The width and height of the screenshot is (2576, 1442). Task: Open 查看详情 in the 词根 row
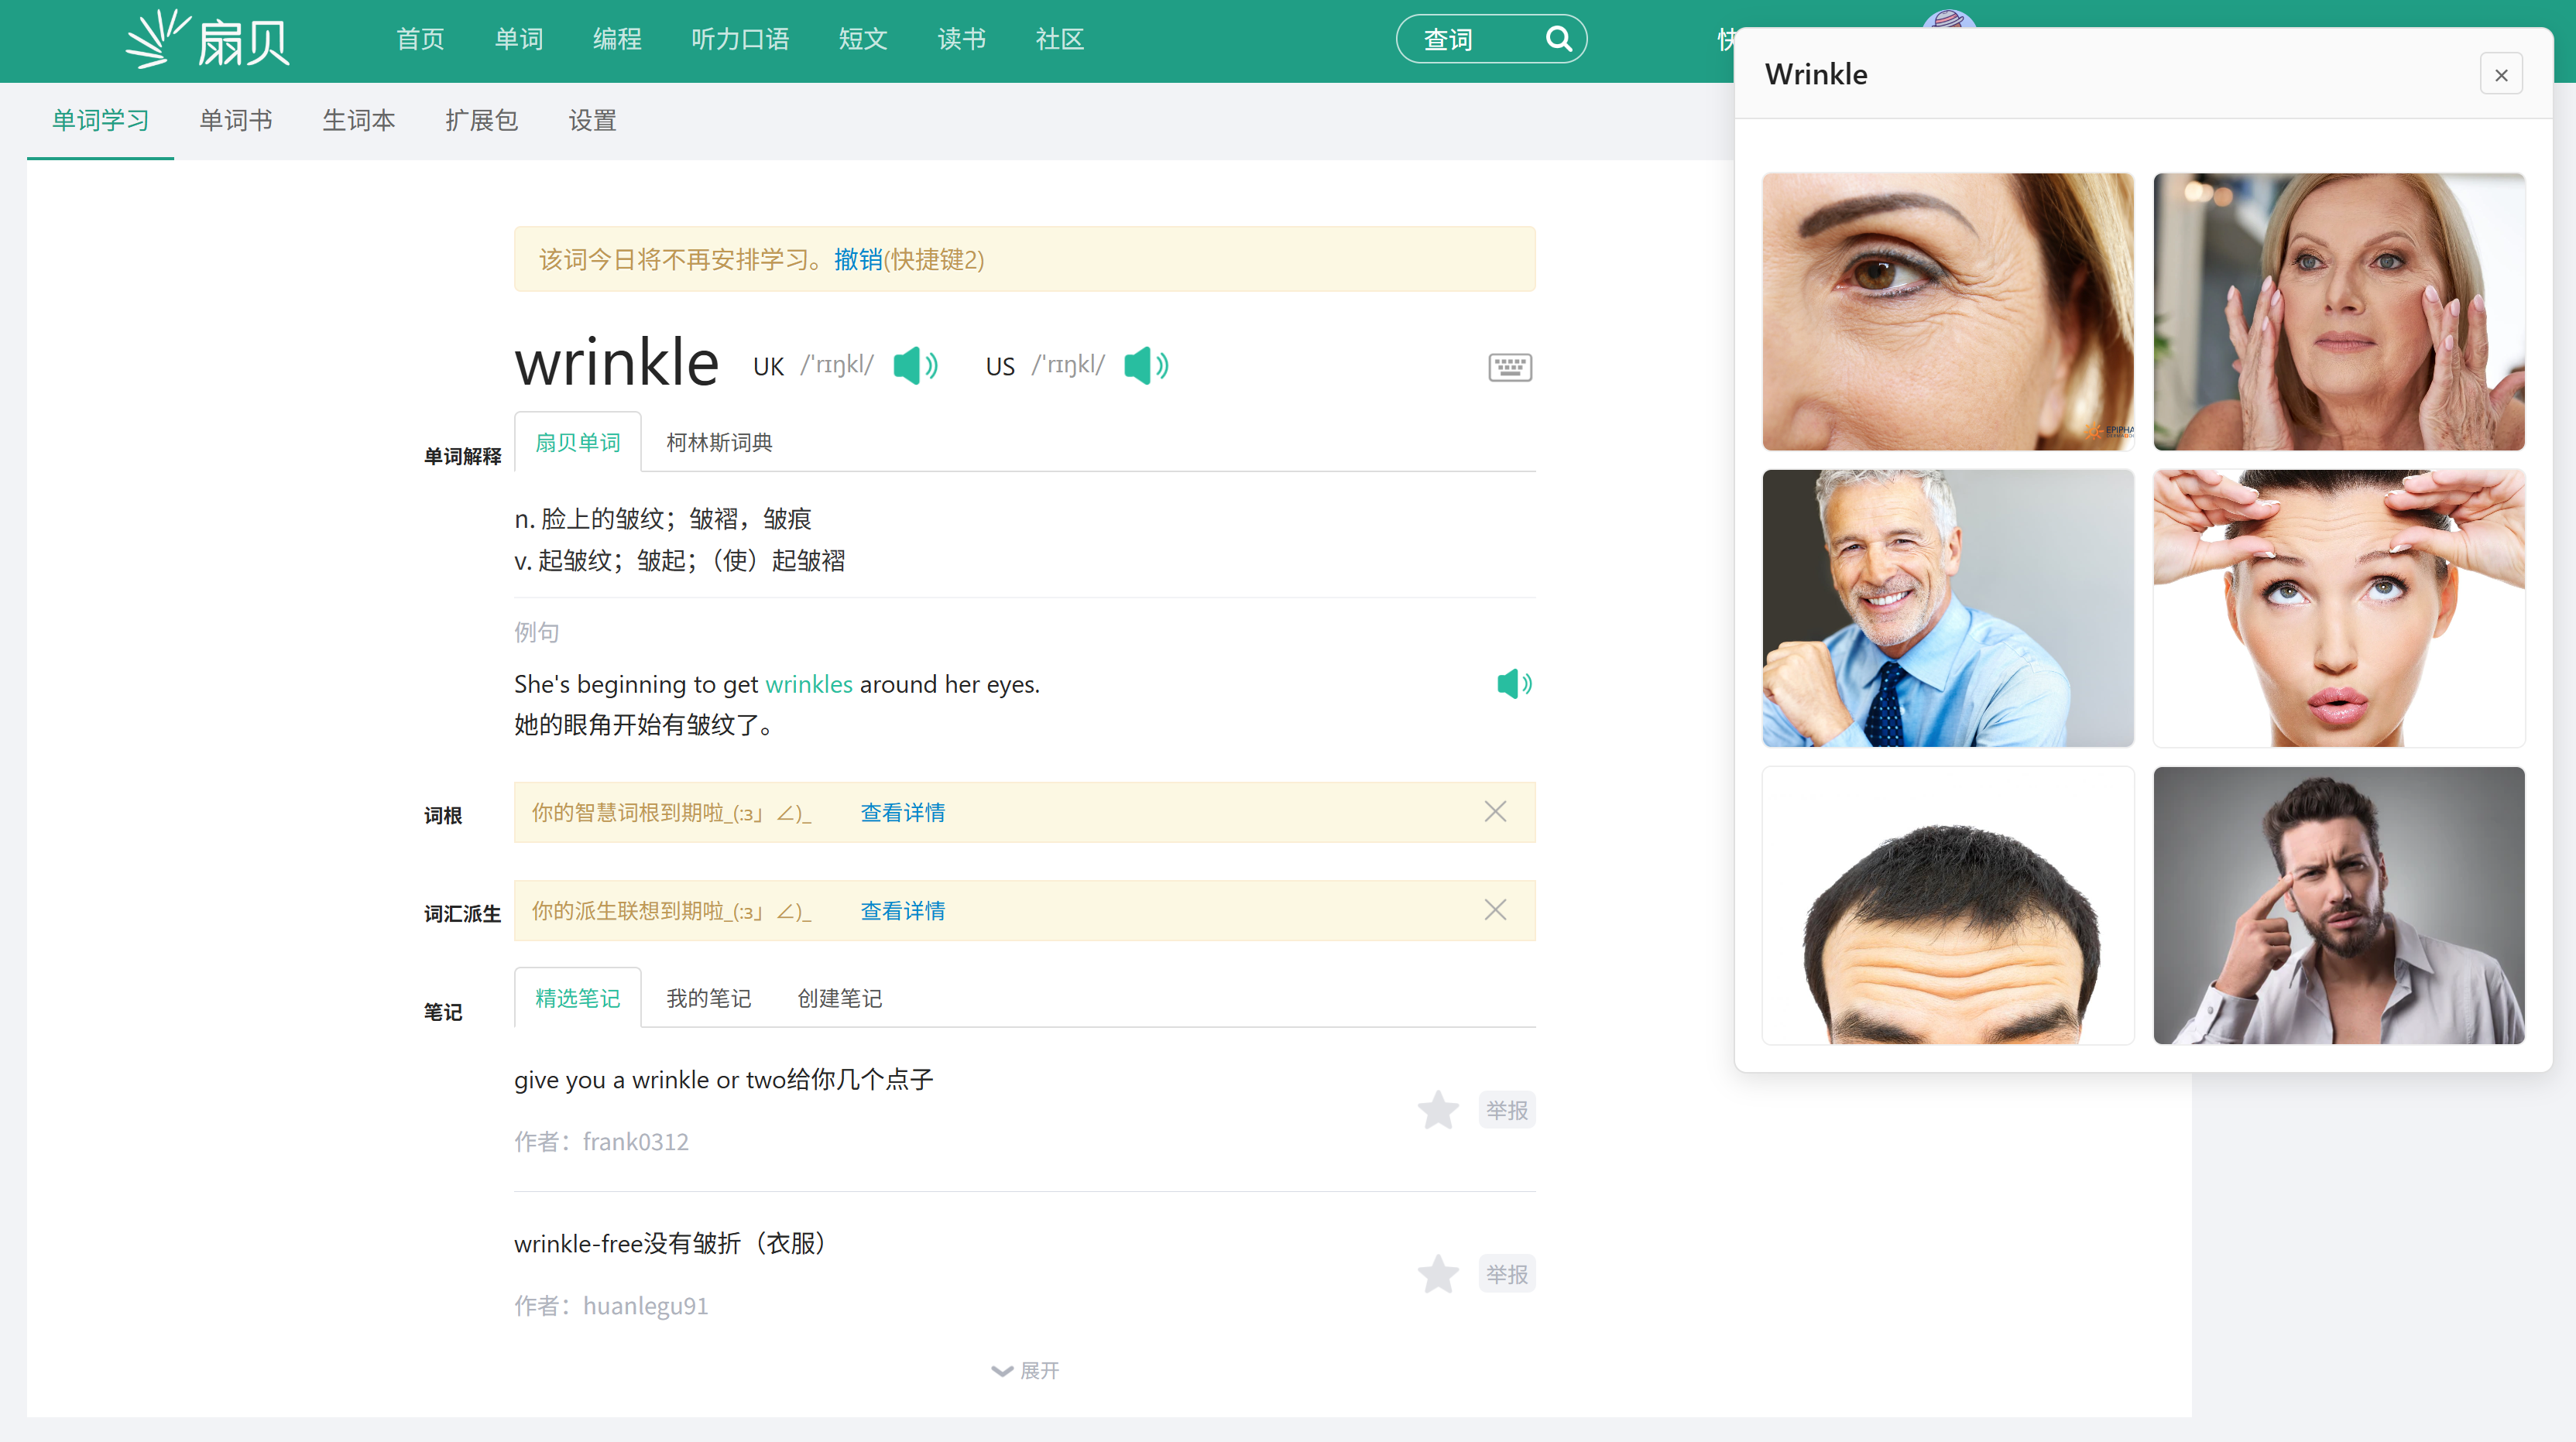902,812
